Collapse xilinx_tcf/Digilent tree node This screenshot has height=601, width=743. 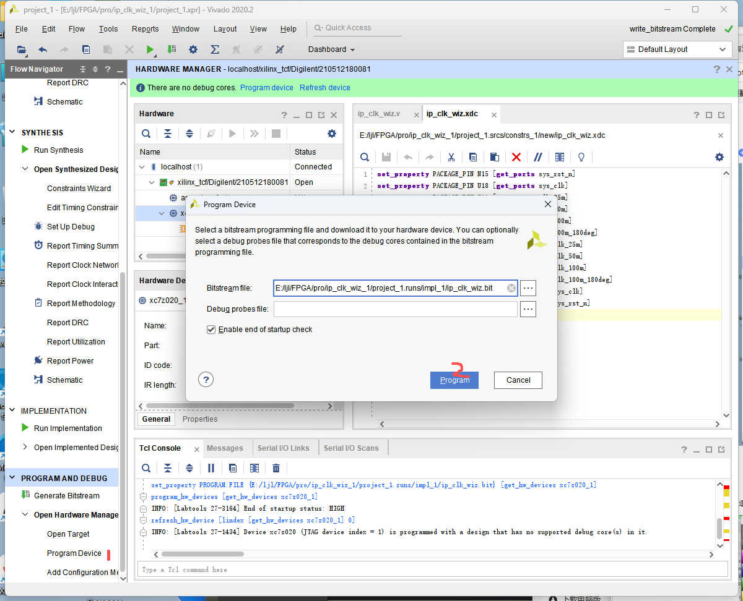pos(152,182)
